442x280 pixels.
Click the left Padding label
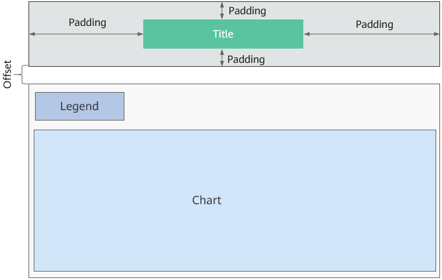(87, 23)
